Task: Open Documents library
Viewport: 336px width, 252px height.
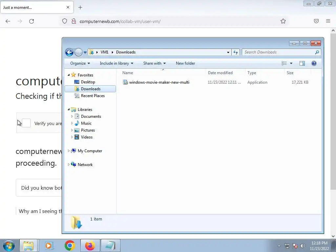Action: coord(91,116)
